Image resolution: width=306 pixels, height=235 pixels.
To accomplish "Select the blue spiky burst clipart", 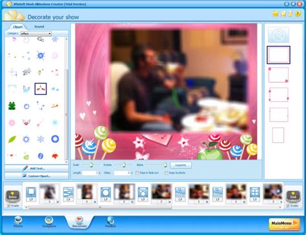I will [x=41, y=56].
